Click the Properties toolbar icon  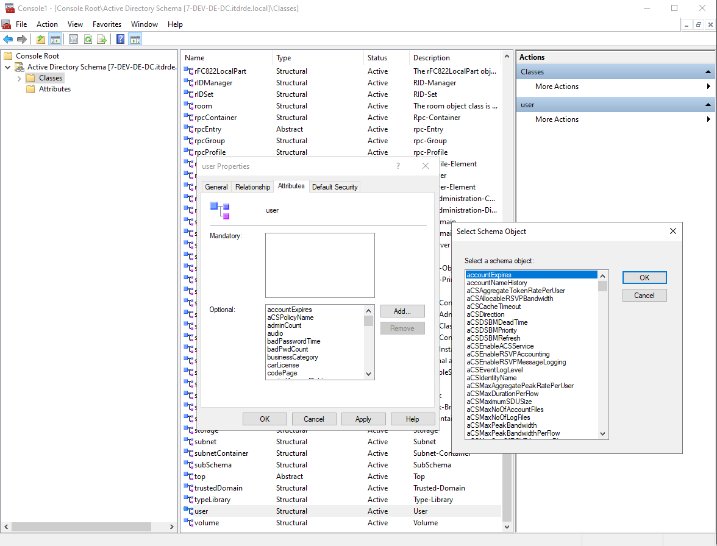73,39
